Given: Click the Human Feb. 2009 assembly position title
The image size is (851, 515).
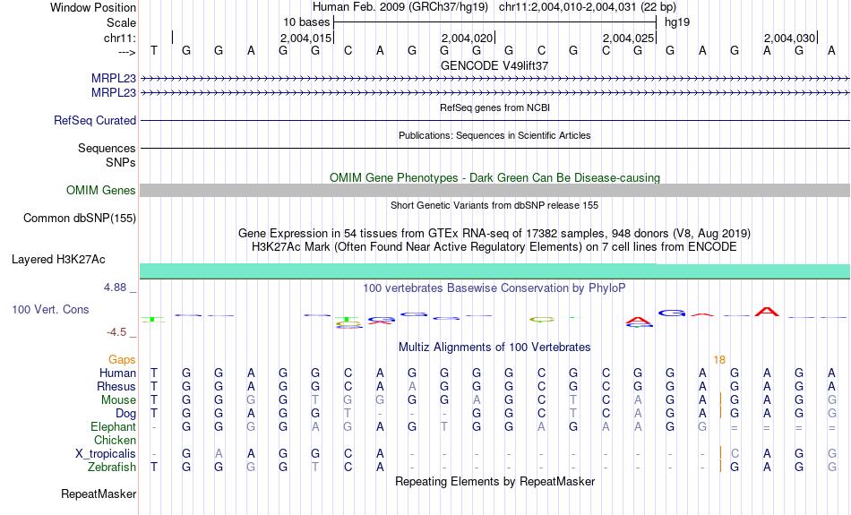Looking at the screenshot, I should point(494,7).
